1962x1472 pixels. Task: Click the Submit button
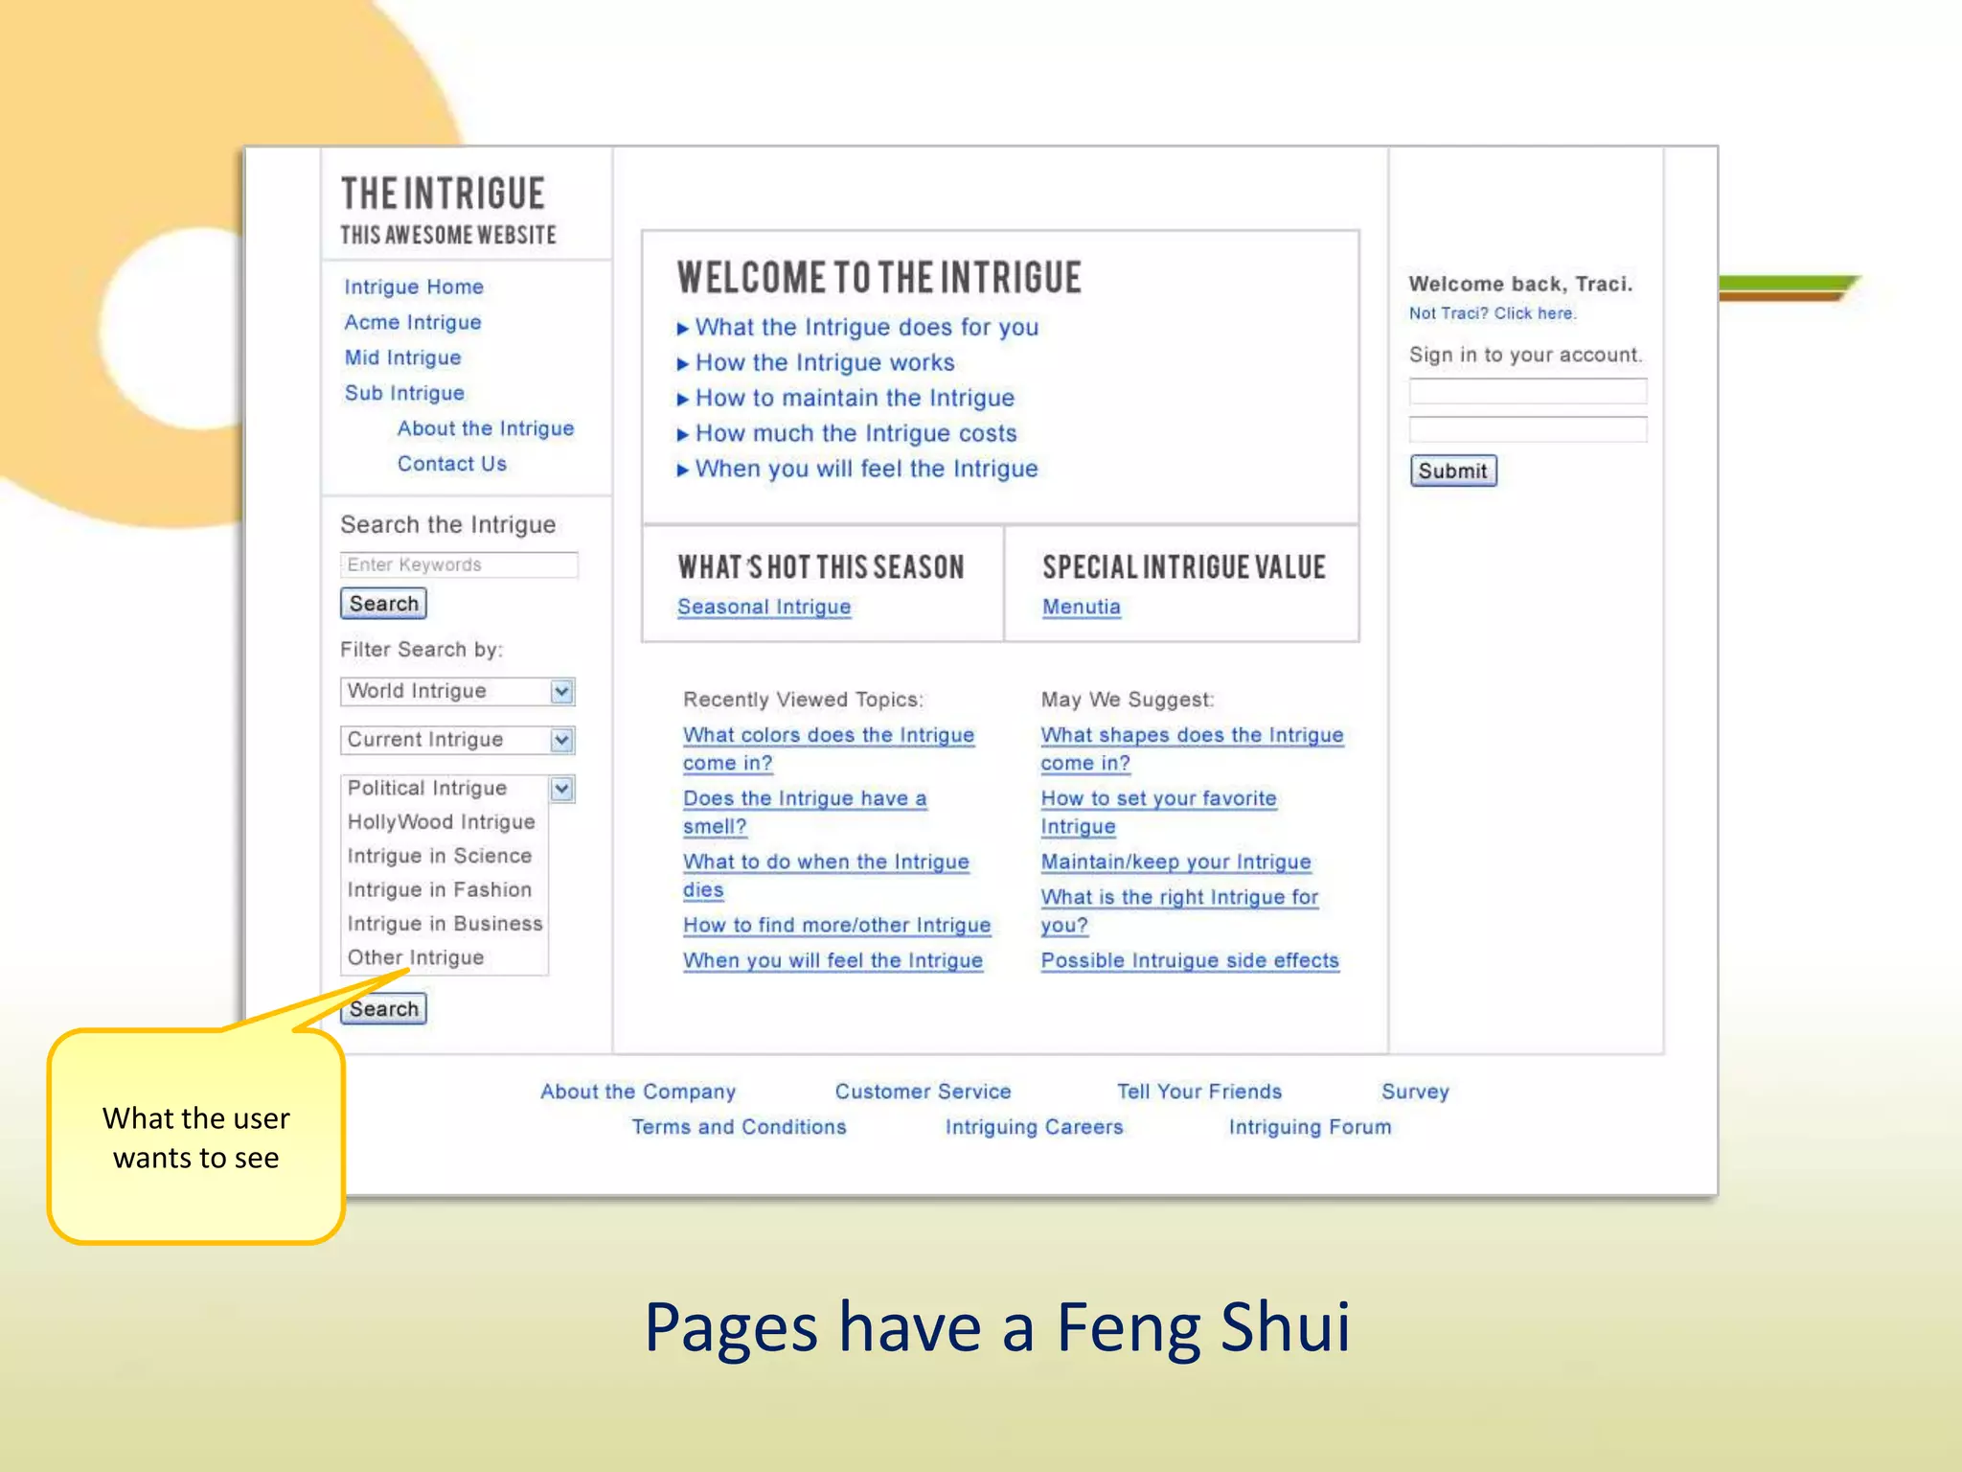(x=1453, y=471)
